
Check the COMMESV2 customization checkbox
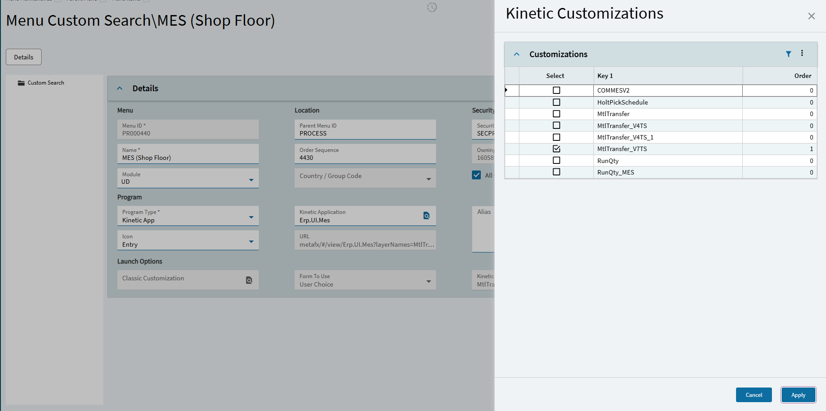[x=557, y=90]
